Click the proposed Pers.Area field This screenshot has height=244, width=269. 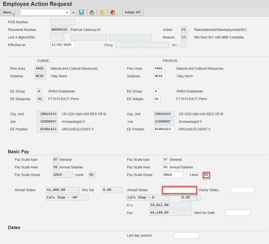pos(159,69)
